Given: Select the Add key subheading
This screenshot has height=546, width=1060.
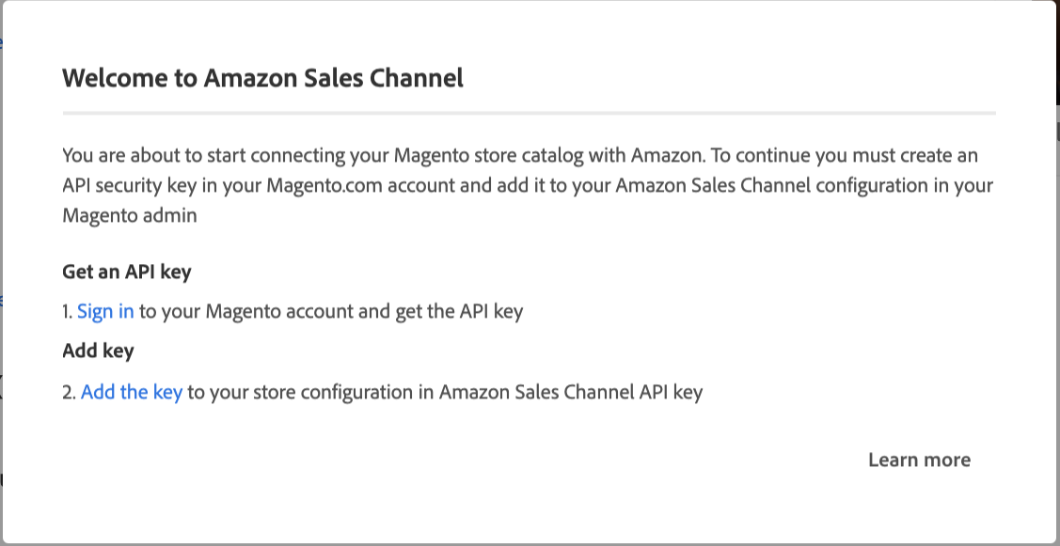Looking at the screenshot, I should click(98, 351).
